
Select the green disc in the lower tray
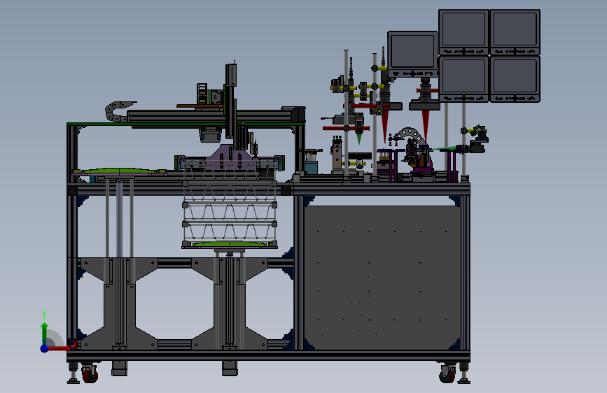pyautogui.click(x=230, y=244)
